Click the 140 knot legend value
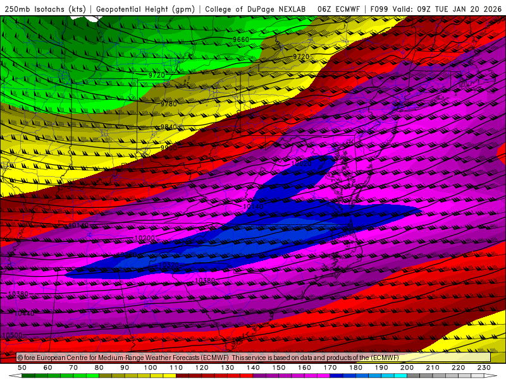 [x=253, y=368]
